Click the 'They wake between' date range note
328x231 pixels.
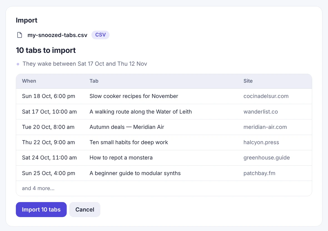click(x=85, y=64)
